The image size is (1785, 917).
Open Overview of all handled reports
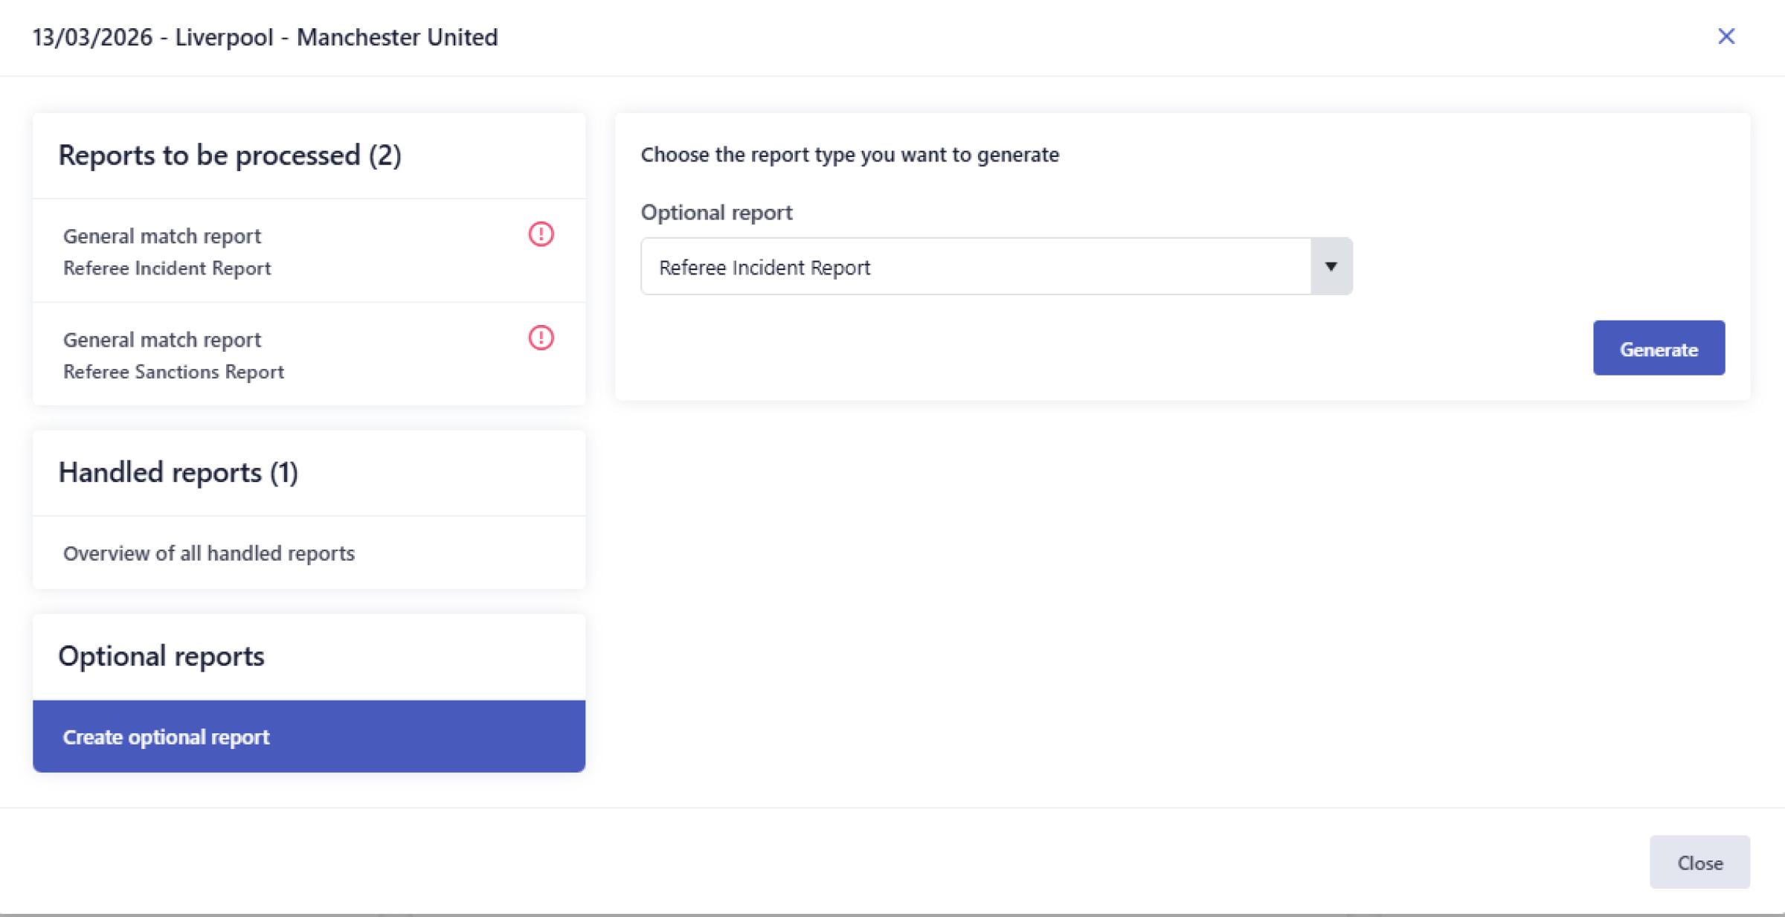pos(209,553)
